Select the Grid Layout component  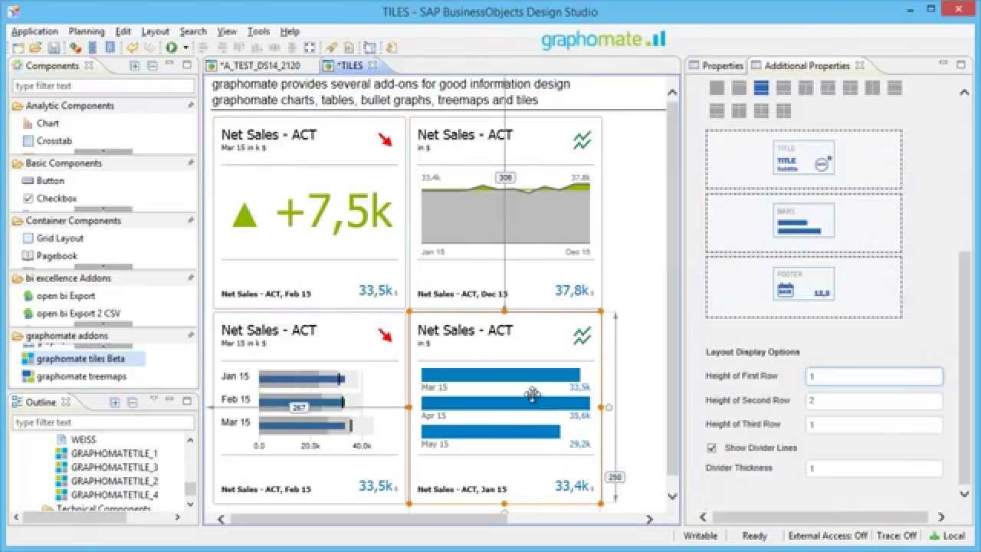(53, 238)
